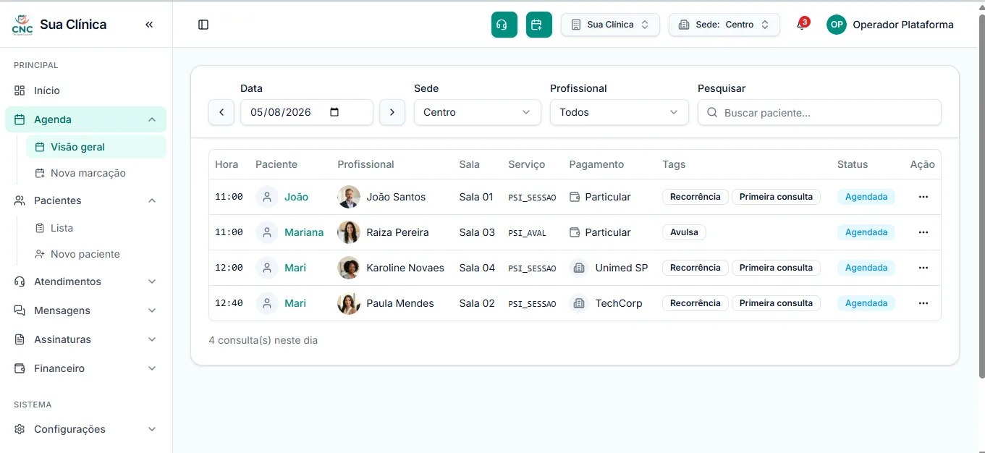Open action menu for Mariana's appointment
This screenshot has height=453, width=985.
coord(923,232)
